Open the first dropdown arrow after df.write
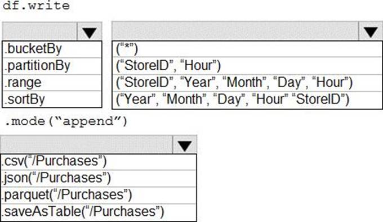The height and width of the screenshot is (222, 383). 90,31
